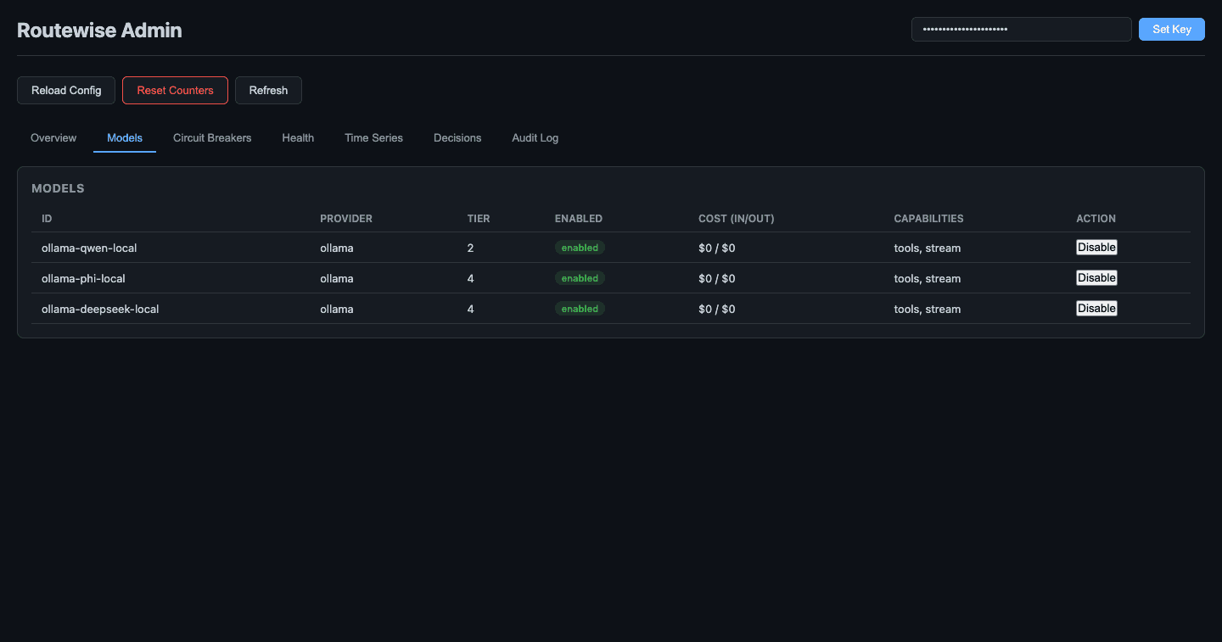The height and width of the screenshot is (642, 1222).
Task: Submit the API key with Set Key
Action: coord(1172,29)
